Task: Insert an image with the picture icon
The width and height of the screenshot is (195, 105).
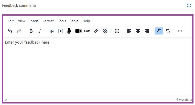Action: point(52,31)
